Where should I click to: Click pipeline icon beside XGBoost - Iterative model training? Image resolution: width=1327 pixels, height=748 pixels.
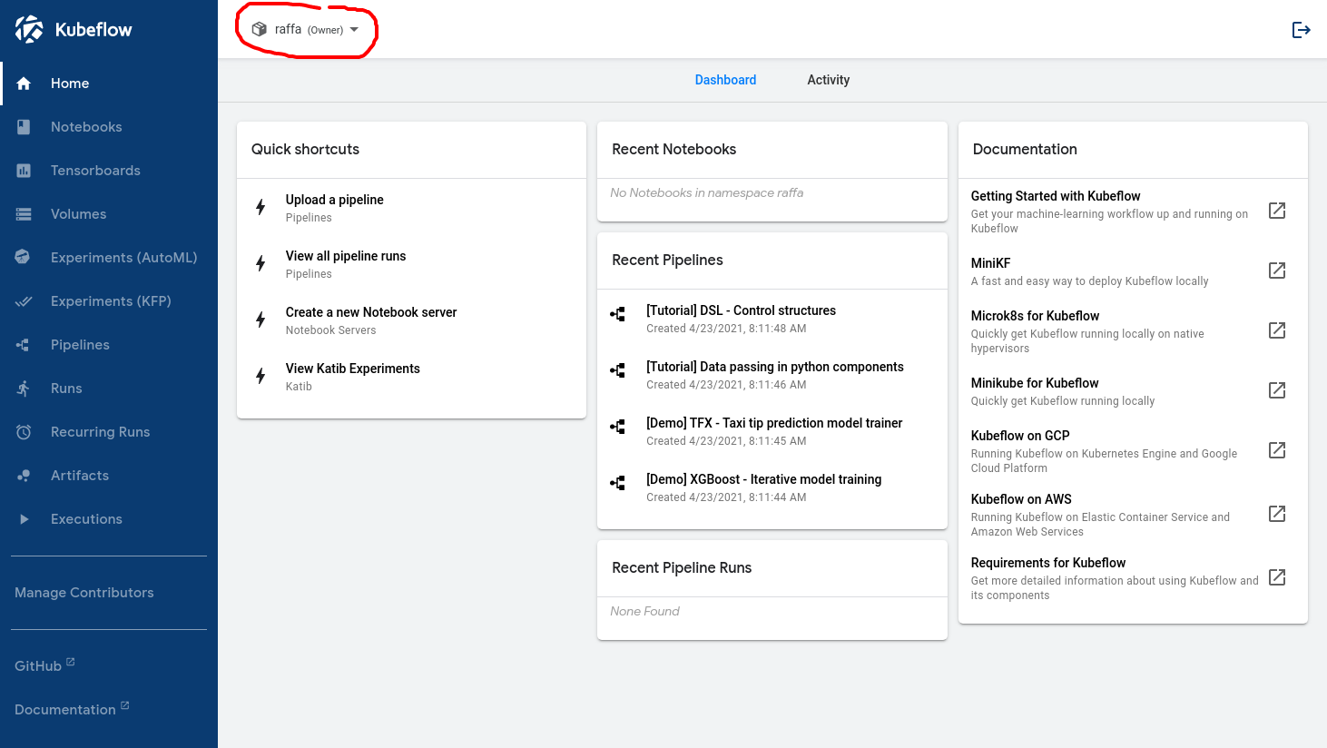(x=617, y=483)
